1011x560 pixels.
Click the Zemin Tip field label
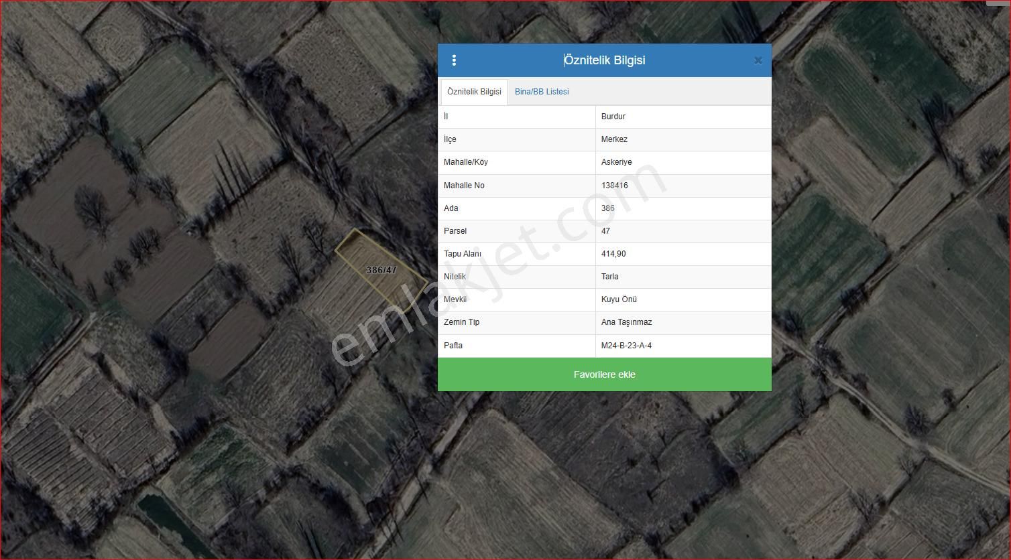[462, 322]
